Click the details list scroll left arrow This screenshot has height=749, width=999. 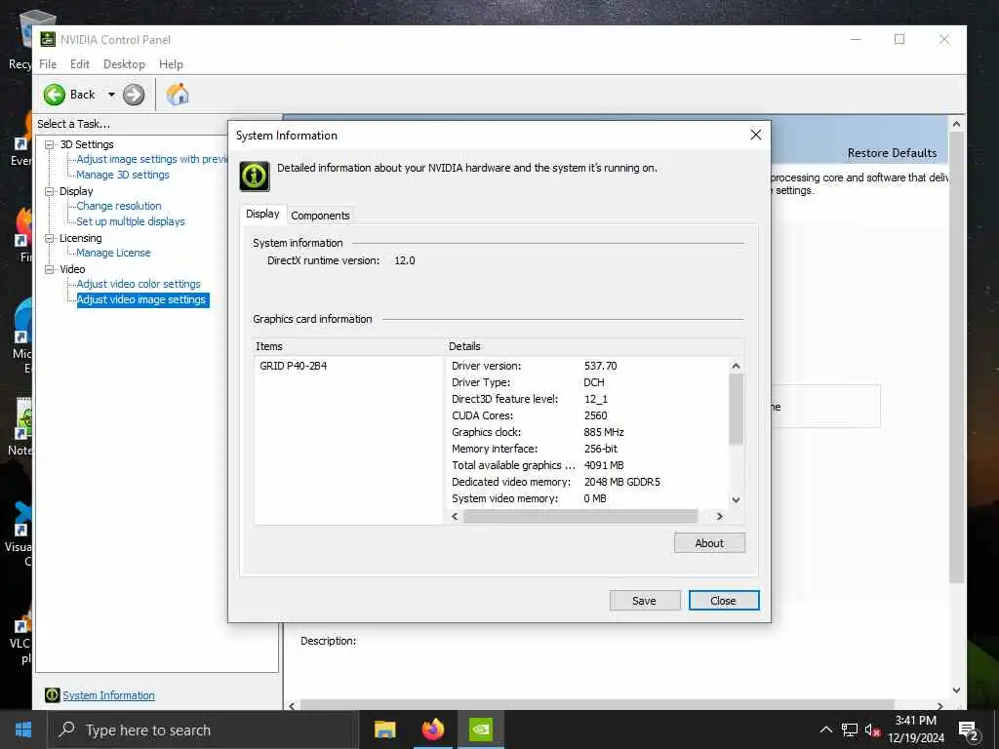click(x=455, y=516)
